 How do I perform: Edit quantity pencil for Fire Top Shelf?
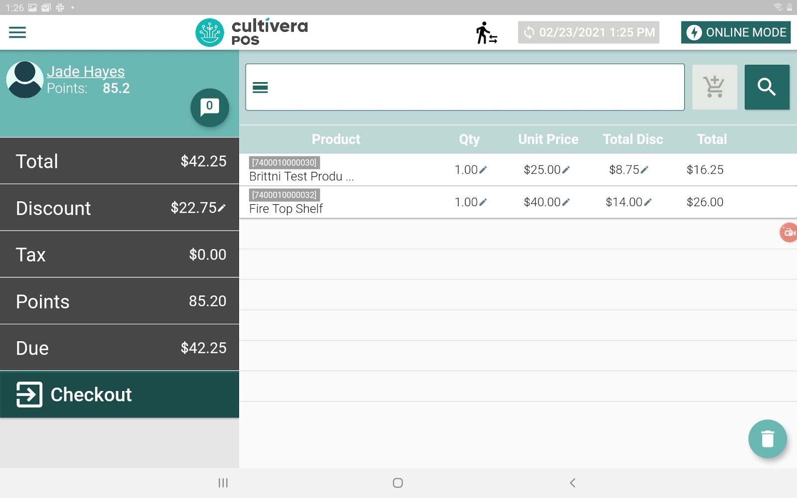483,202
